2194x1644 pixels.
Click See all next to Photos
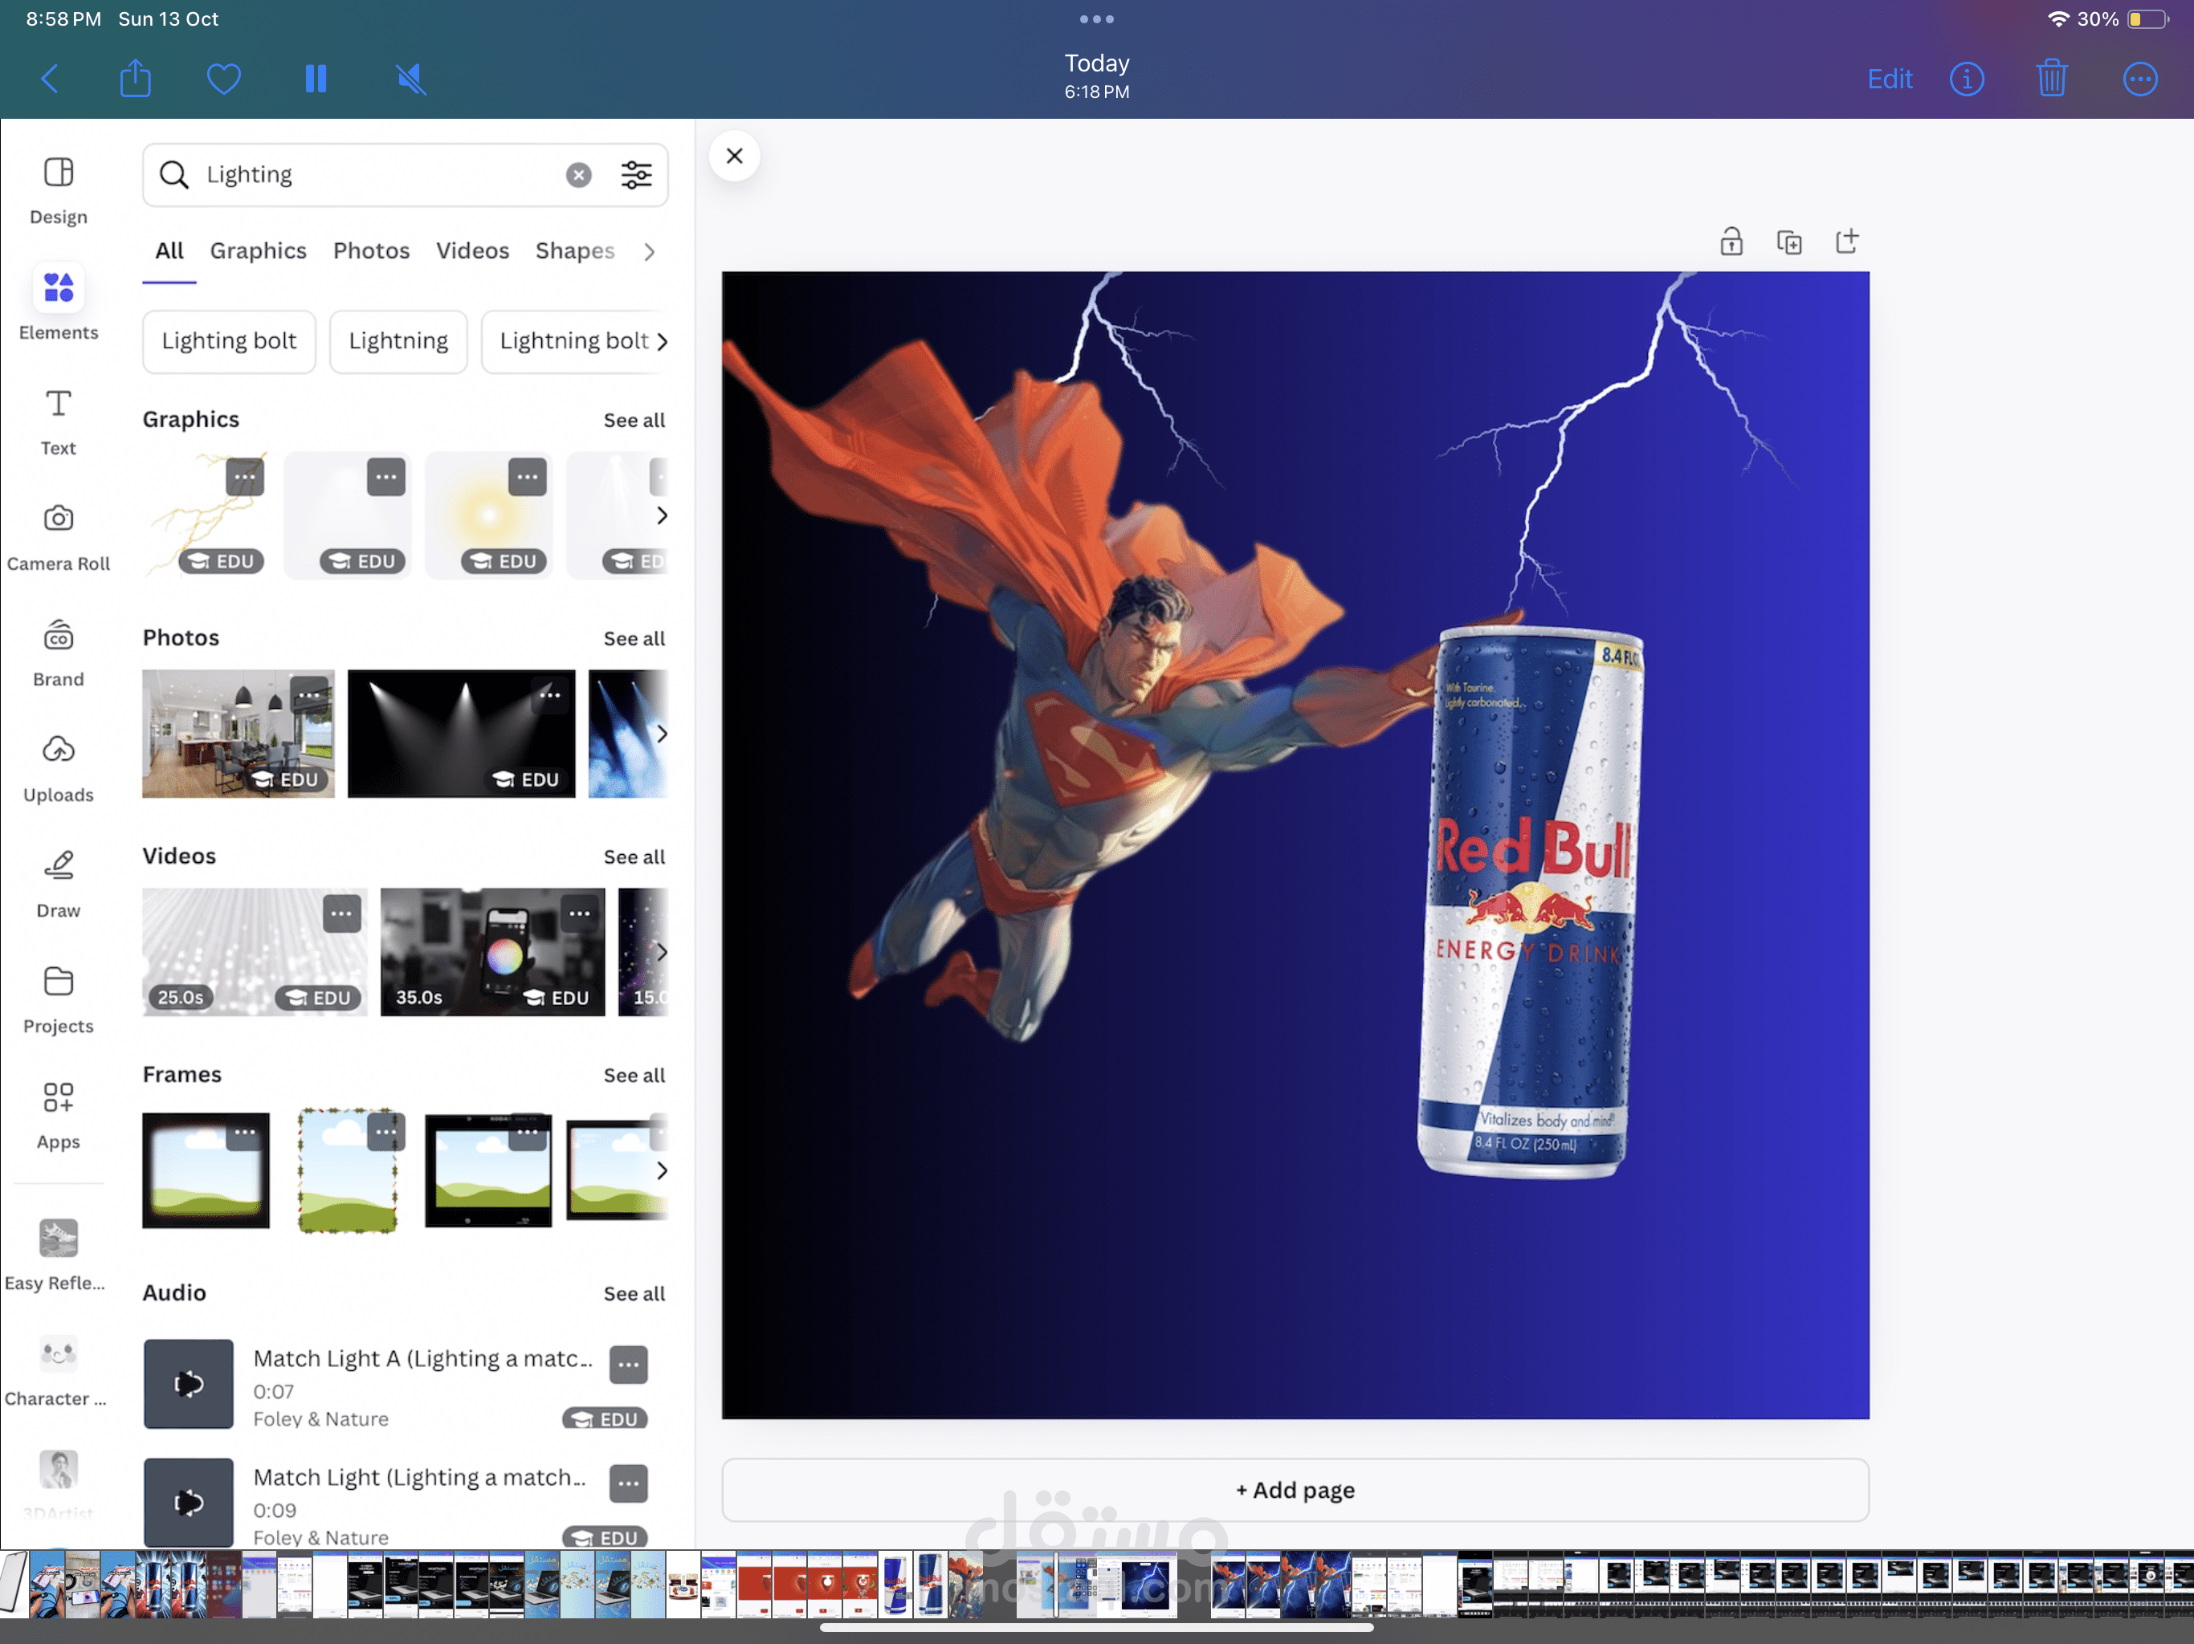(x=634, y=638)
